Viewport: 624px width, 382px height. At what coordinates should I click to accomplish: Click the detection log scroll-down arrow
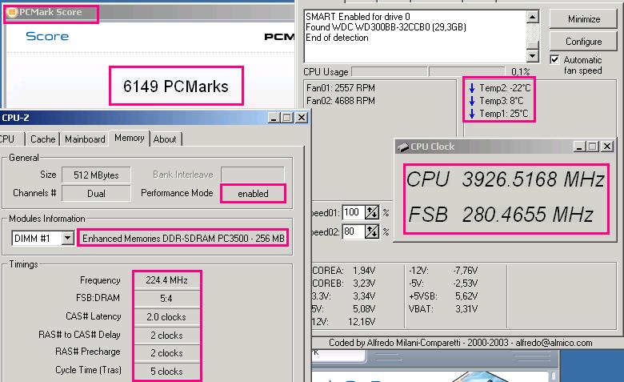[x=533, y=56]
